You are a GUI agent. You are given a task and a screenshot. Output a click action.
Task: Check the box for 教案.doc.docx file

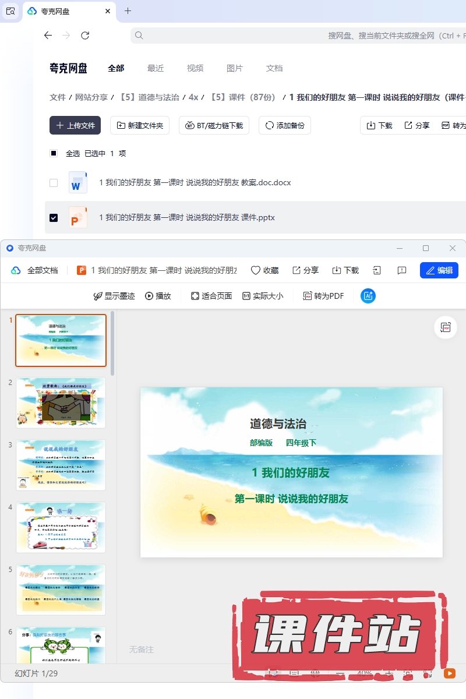[54, 183]
